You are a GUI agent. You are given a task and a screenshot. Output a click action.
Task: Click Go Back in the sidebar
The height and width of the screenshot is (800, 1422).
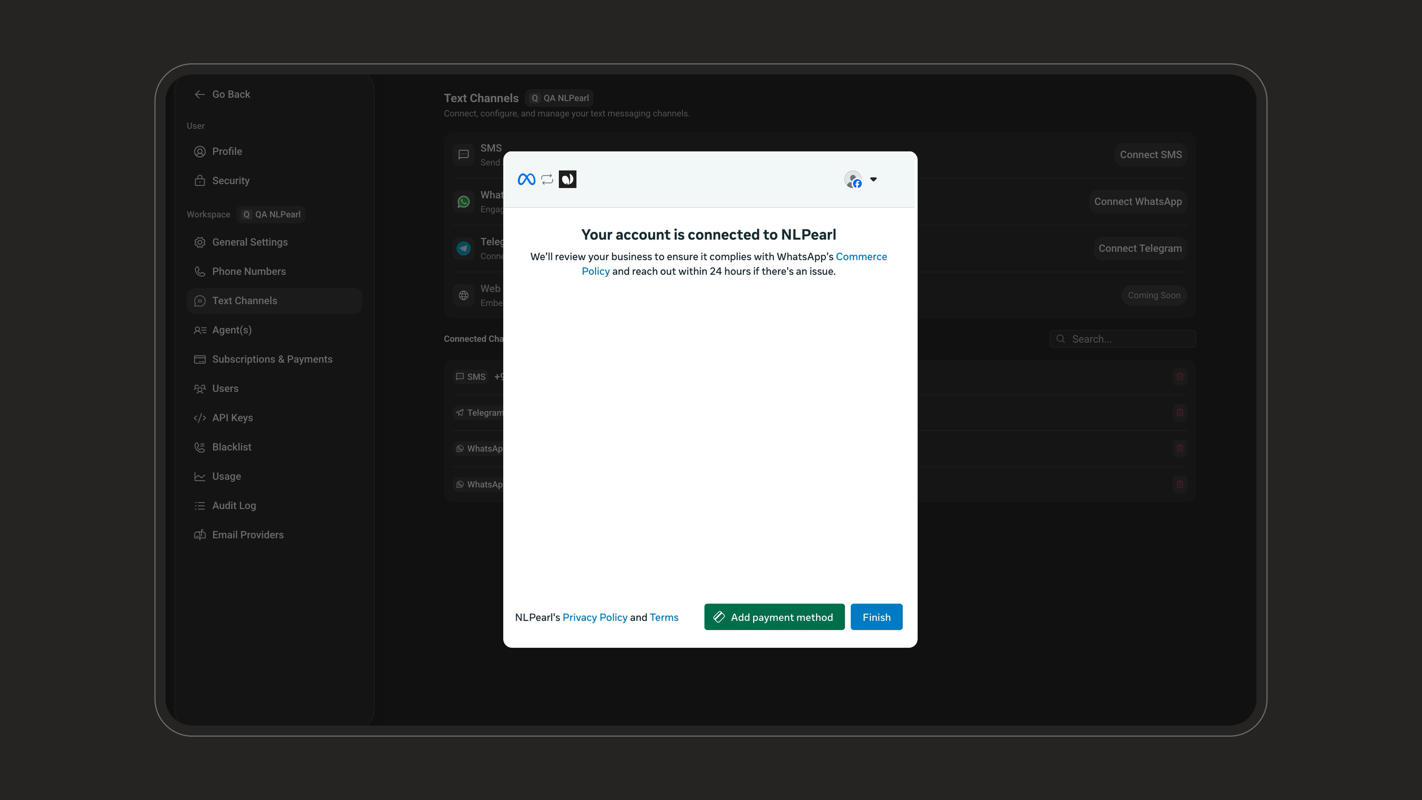coord(222,94)
